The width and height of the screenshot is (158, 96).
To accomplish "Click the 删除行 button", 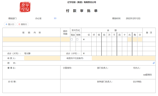I will click(23, 24).
